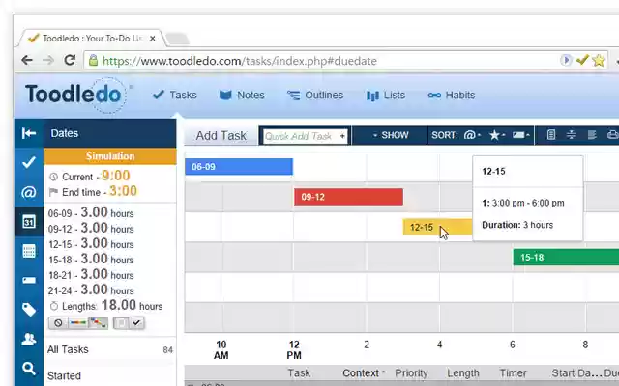Screen dimensions: 619x386
Task: Click the browser forward arrow
Action: click(48, 60)
